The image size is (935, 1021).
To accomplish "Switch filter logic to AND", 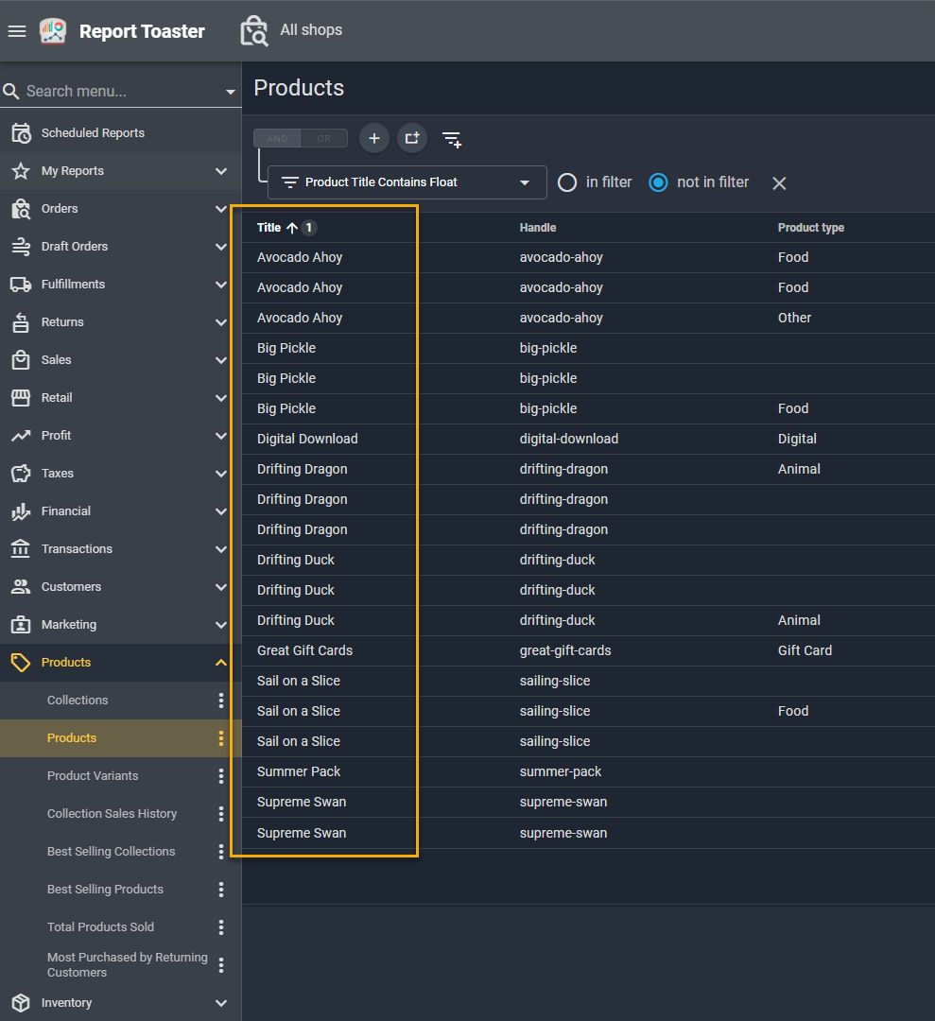I will [x=277, y=139].
